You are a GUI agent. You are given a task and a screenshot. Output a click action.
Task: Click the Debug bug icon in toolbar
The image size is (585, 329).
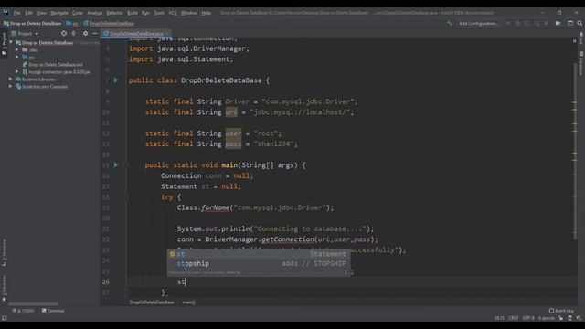click(x=518, y=23)
